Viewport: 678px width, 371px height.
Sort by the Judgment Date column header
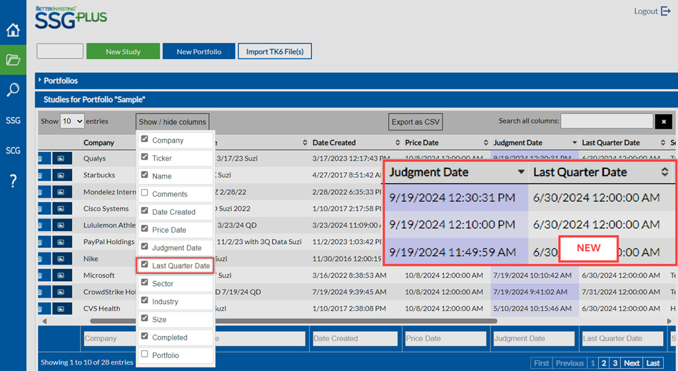pyautogui.click(x=535, y=143)
